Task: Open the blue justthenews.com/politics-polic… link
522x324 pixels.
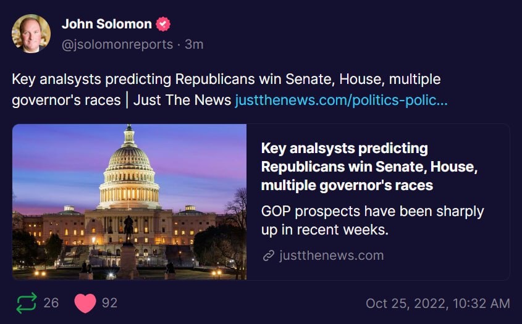Action: (341, 100)
